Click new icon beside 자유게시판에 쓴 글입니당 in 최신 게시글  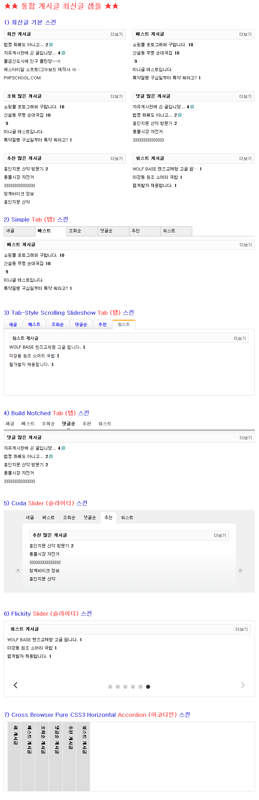[63, 53]
